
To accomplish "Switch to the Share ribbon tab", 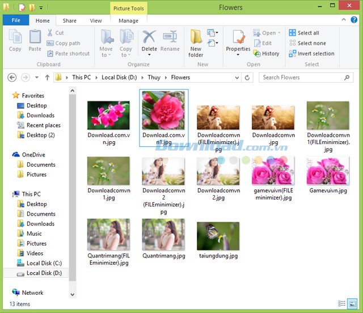I will tap(69, 21).
